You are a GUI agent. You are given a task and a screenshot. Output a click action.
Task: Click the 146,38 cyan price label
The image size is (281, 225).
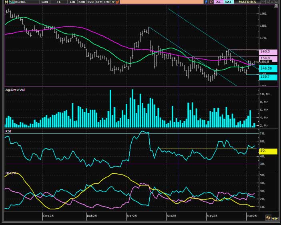(x=268, y=68)
